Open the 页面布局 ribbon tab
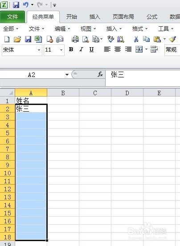 123,17
